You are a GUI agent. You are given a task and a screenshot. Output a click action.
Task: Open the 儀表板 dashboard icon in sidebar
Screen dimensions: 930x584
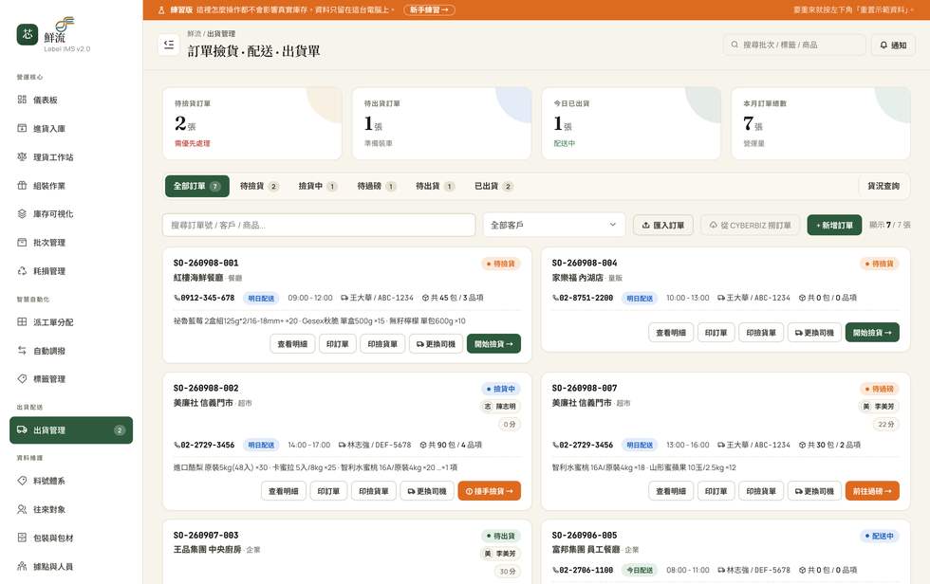(x=22, y=100)
